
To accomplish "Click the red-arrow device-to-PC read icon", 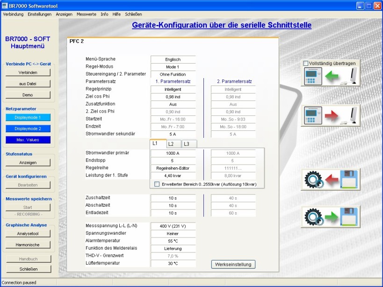I will tap(331, 115).
